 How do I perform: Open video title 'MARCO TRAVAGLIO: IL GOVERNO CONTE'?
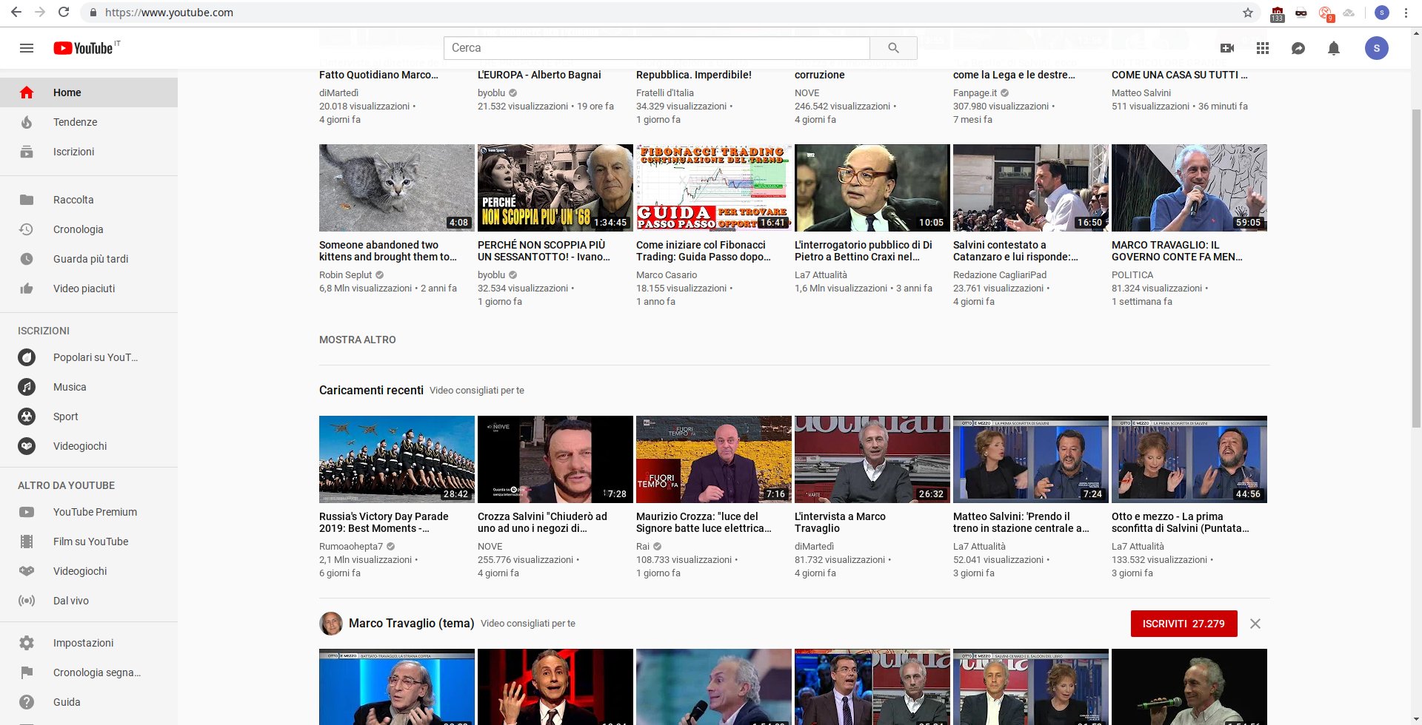click(1177, 251)
